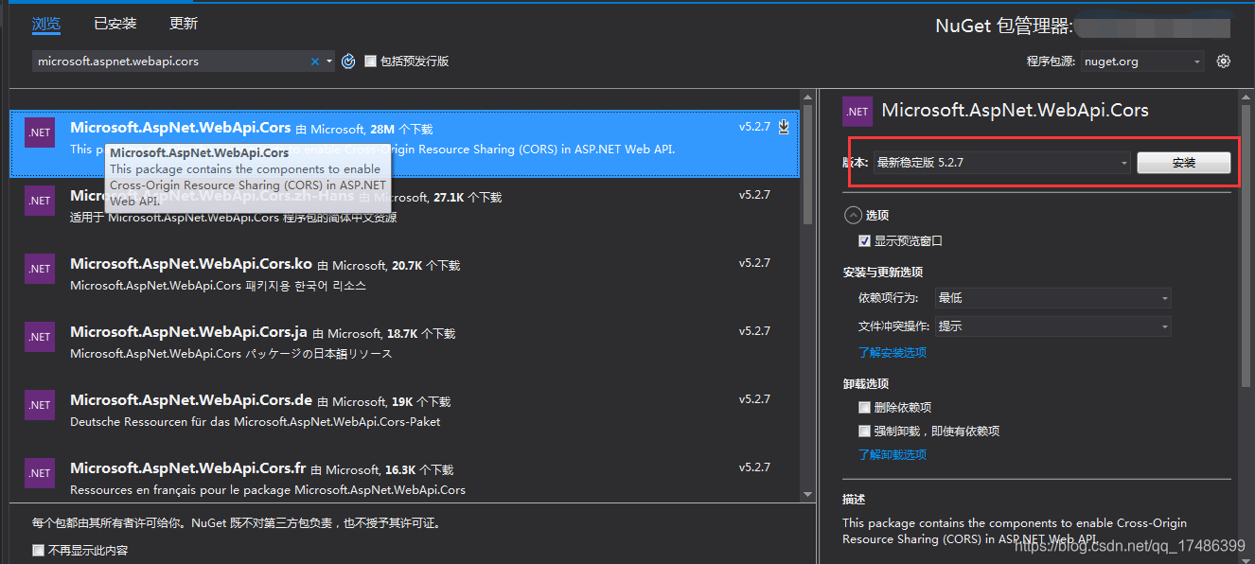1255x564 pixels.
Task: Select the Microsoft.AspNet.WebApi.Cors.fr package title
Action: click(187, 468)
